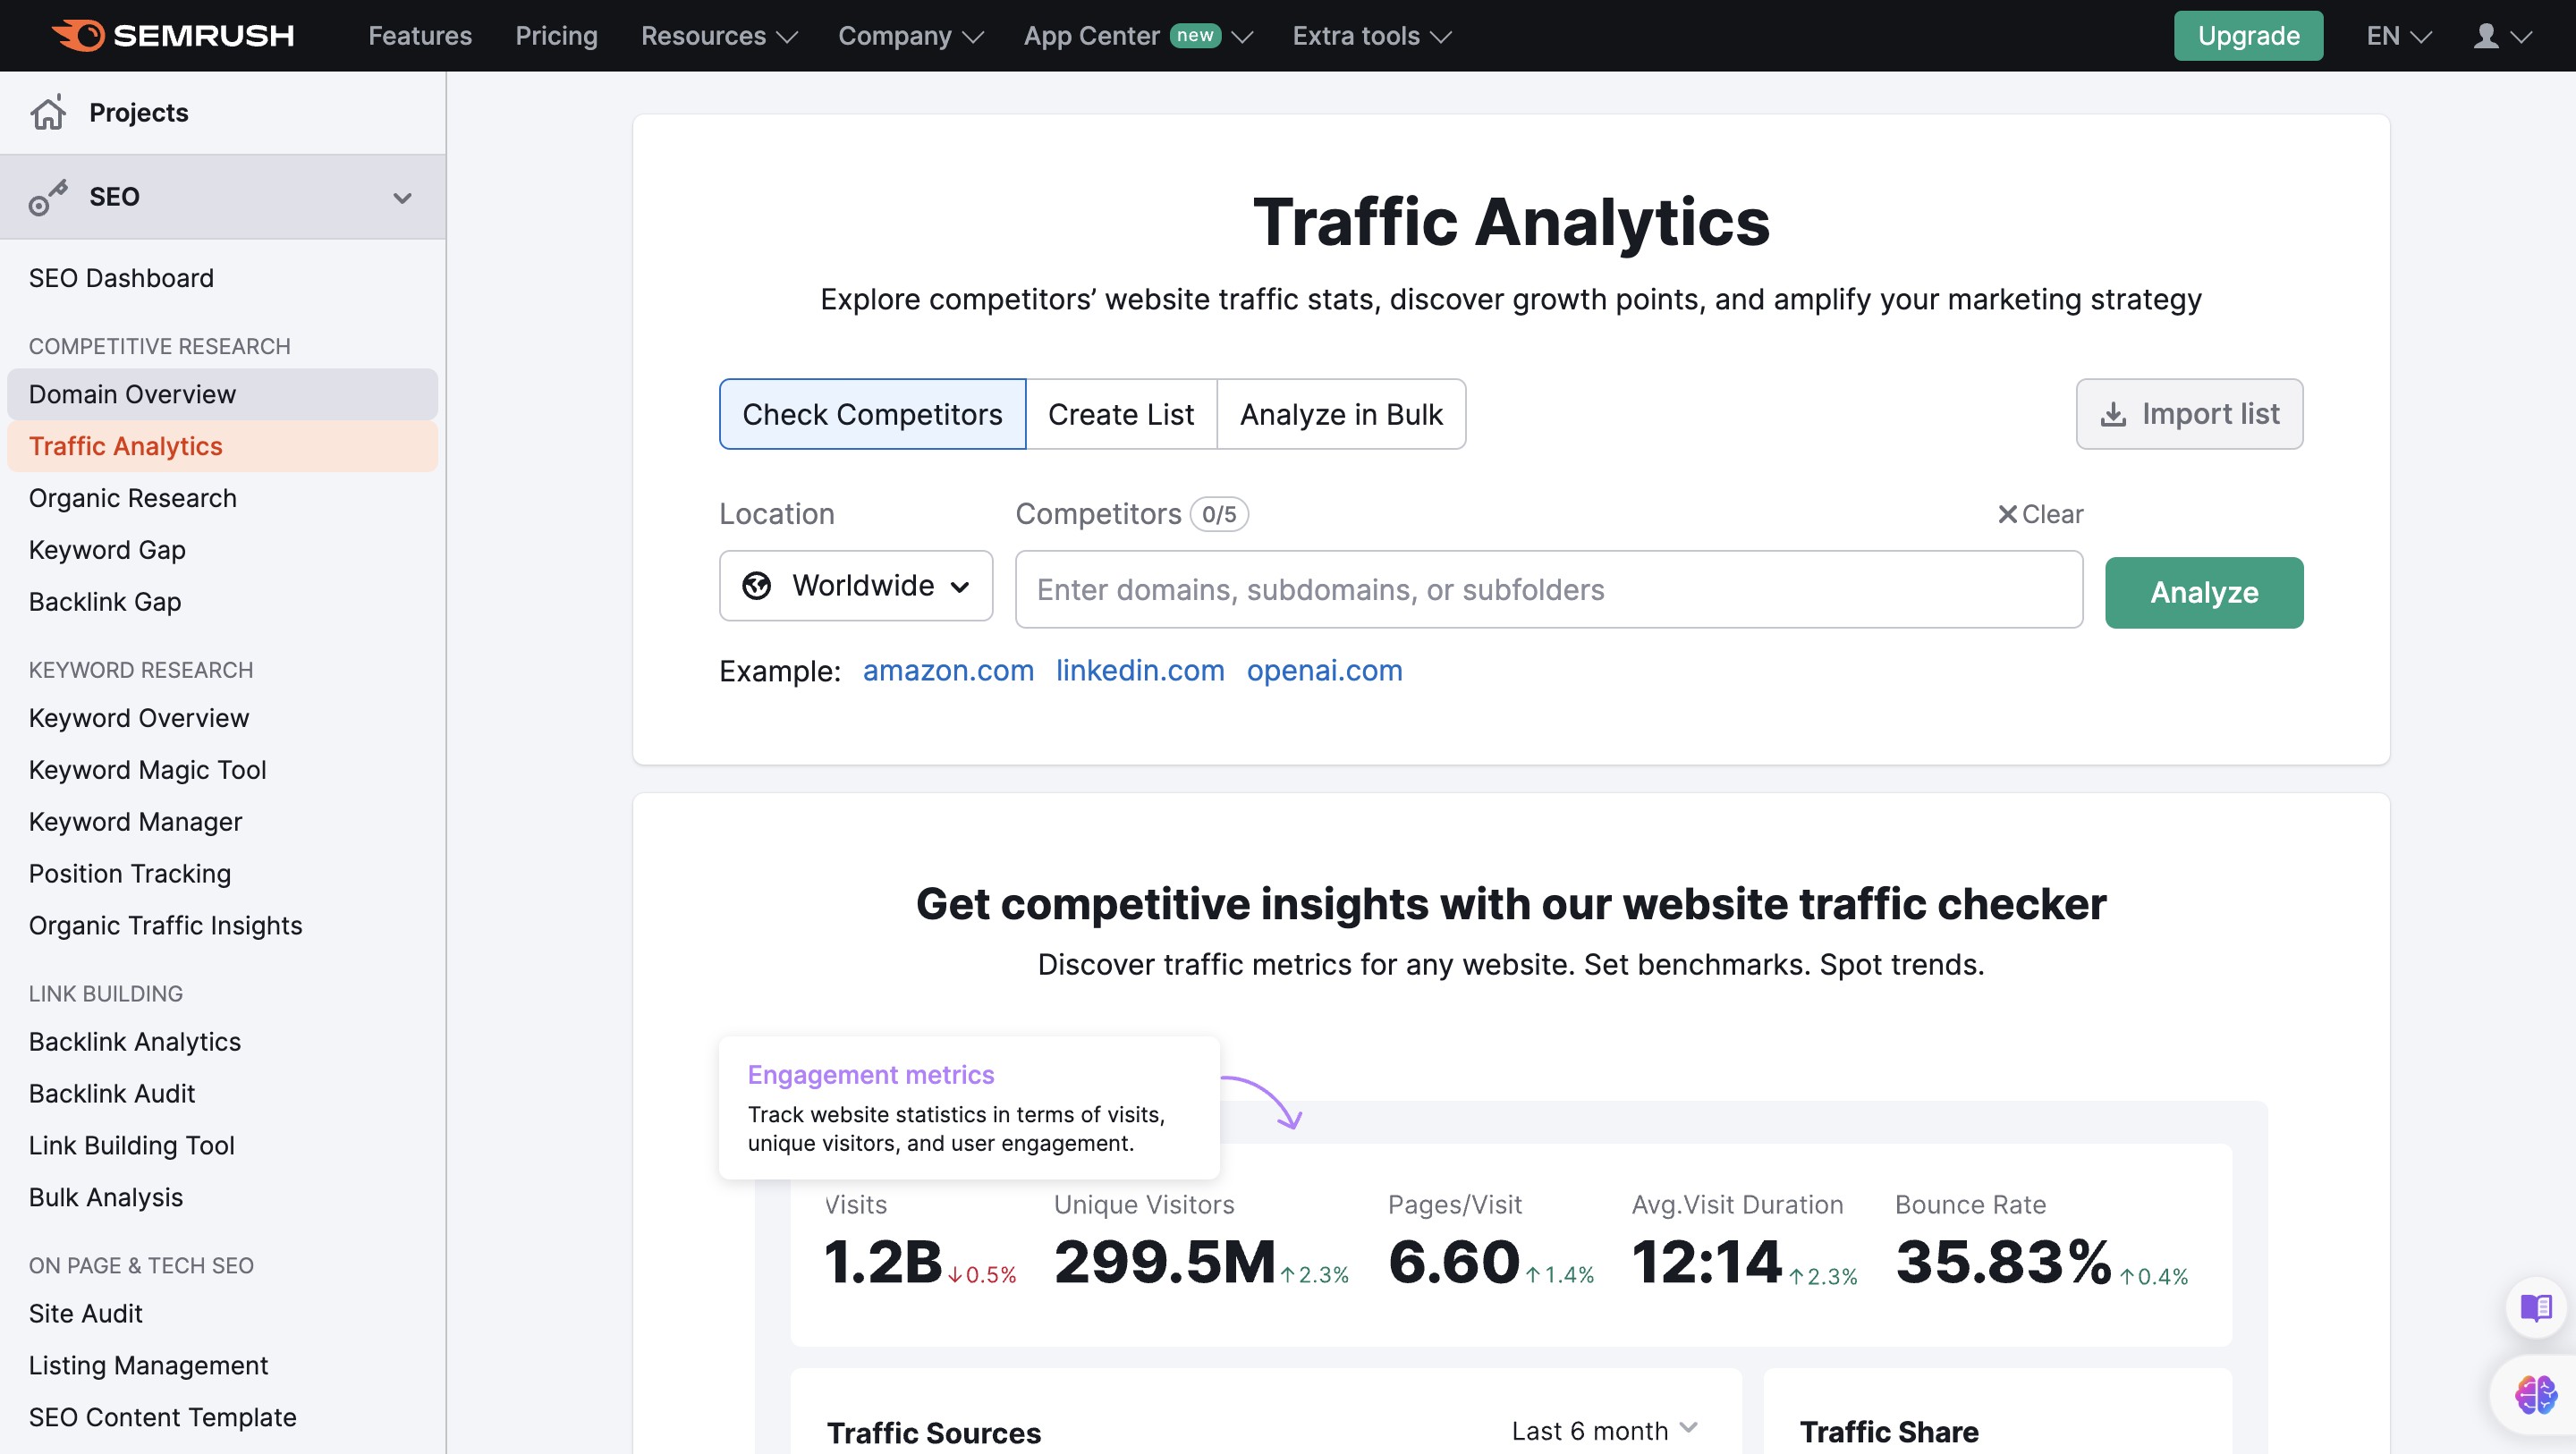Click the SEO key icon in sidebar
Image resolution: width=2576 pixels, height=1454 pixels.
click(48, 197)
